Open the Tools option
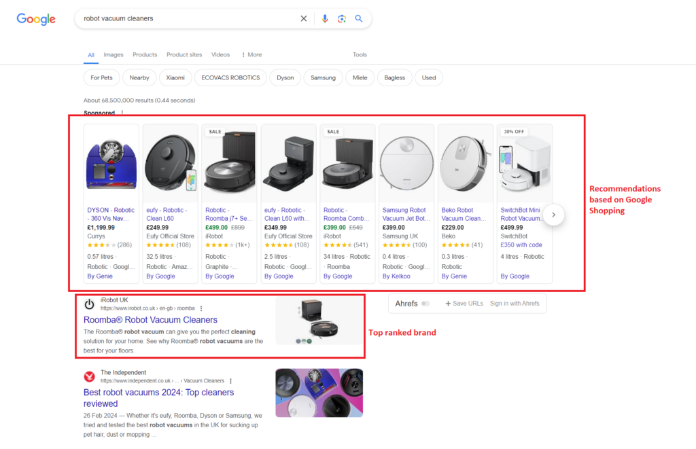Image resolution: width=696 pixels, height=449 pixels. [360, 54]
